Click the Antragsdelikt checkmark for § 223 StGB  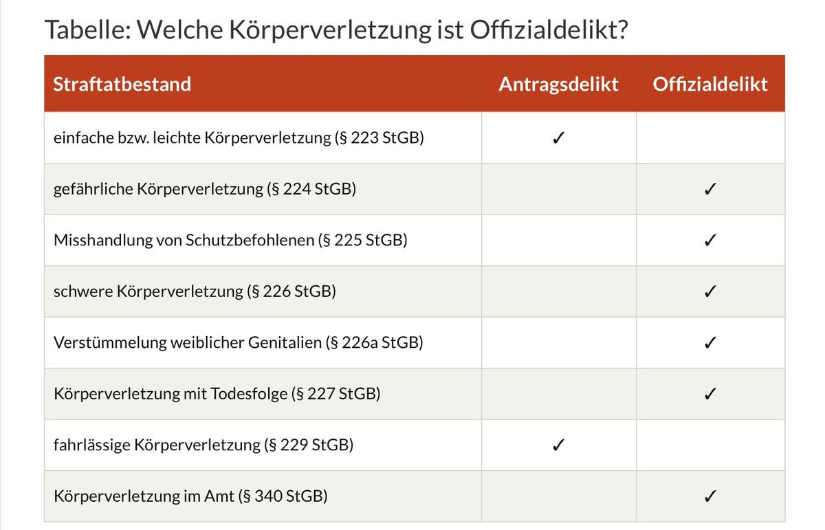[558, 138]
